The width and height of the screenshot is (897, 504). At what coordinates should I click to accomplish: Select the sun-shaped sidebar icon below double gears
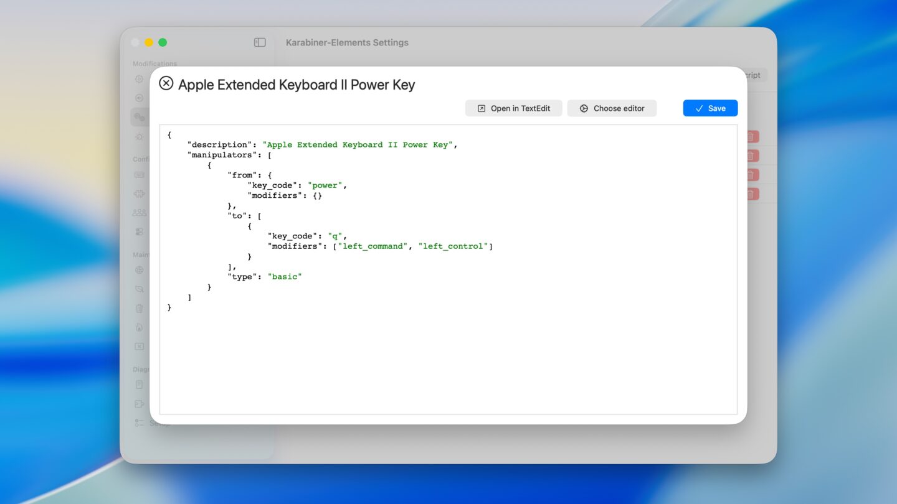tap(140, 136)
